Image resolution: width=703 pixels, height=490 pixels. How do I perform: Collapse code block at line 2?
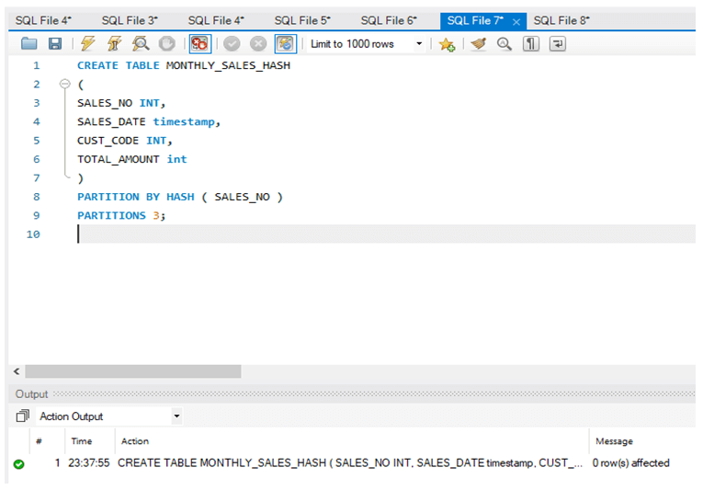coord(65,84)
